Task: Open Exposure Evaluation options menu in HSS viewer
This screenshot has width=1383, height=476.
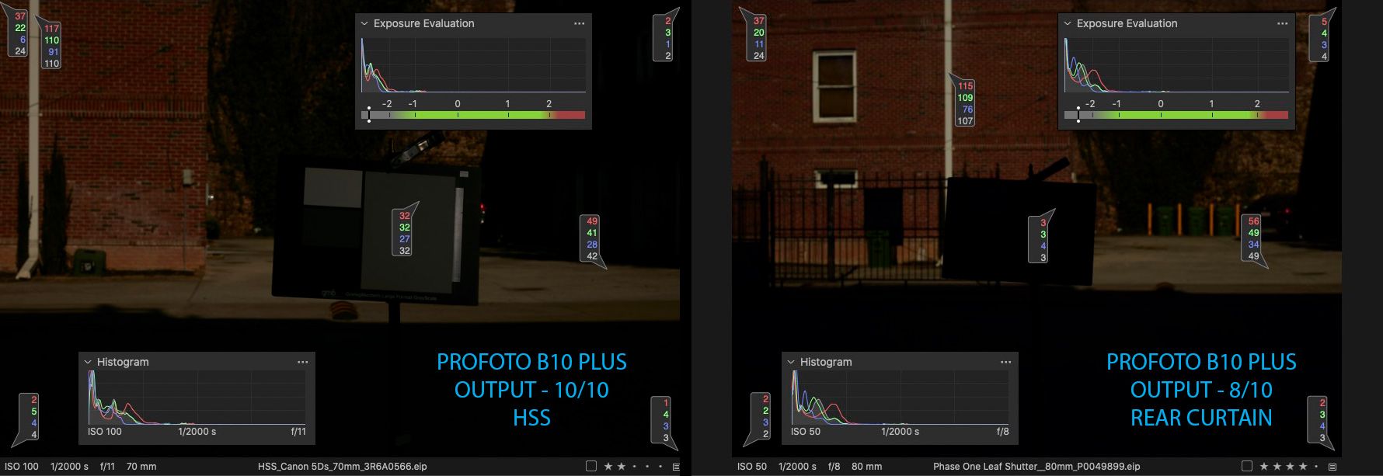Action: click(579, 24)
